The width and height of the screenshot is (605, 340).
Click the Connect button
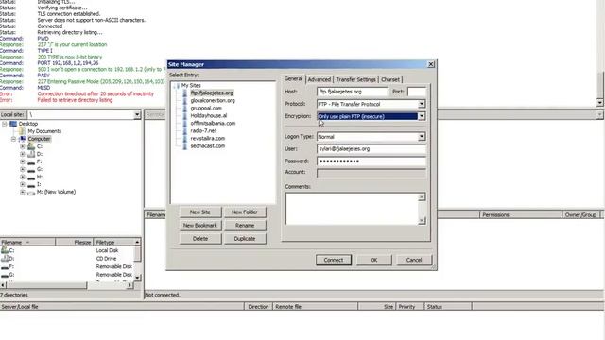click(x=334, y=260)
